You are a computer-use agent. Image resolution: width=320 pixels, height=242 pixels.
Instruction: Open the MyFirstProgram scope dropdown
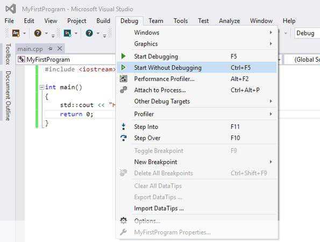279,60
